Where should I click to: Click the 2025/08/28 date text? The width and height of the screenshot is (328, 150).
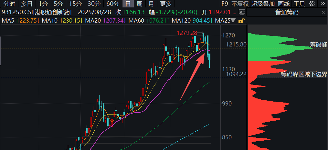pos(95,12)
